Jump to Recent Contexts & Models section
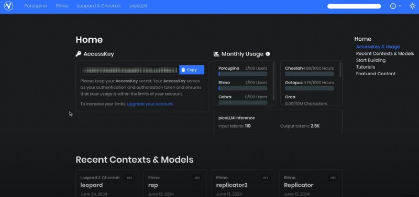This screenshot has height=197, width=419. 385,54
